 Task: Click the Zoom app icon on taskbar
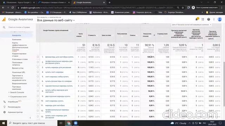[76, 123]
